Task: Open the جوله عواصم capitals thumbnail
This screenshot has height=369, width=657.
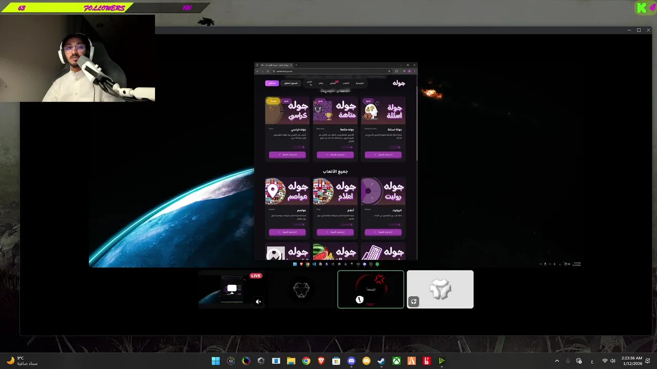Action: click(x=287, y=191)
